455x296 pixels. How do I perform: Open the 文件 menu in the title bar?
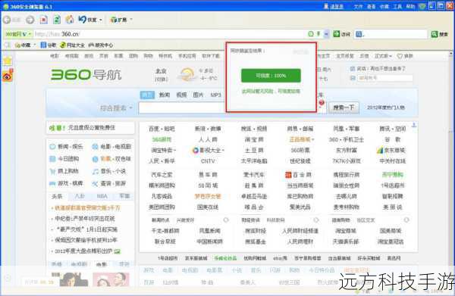point(358,6)
